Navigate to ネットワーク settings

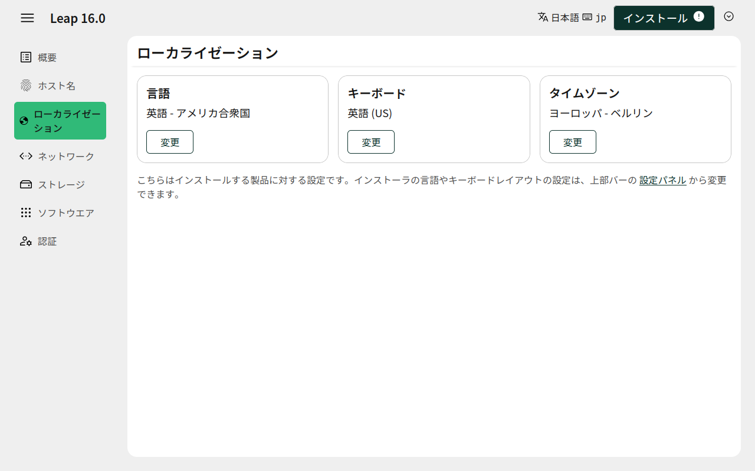pos(60,156)
